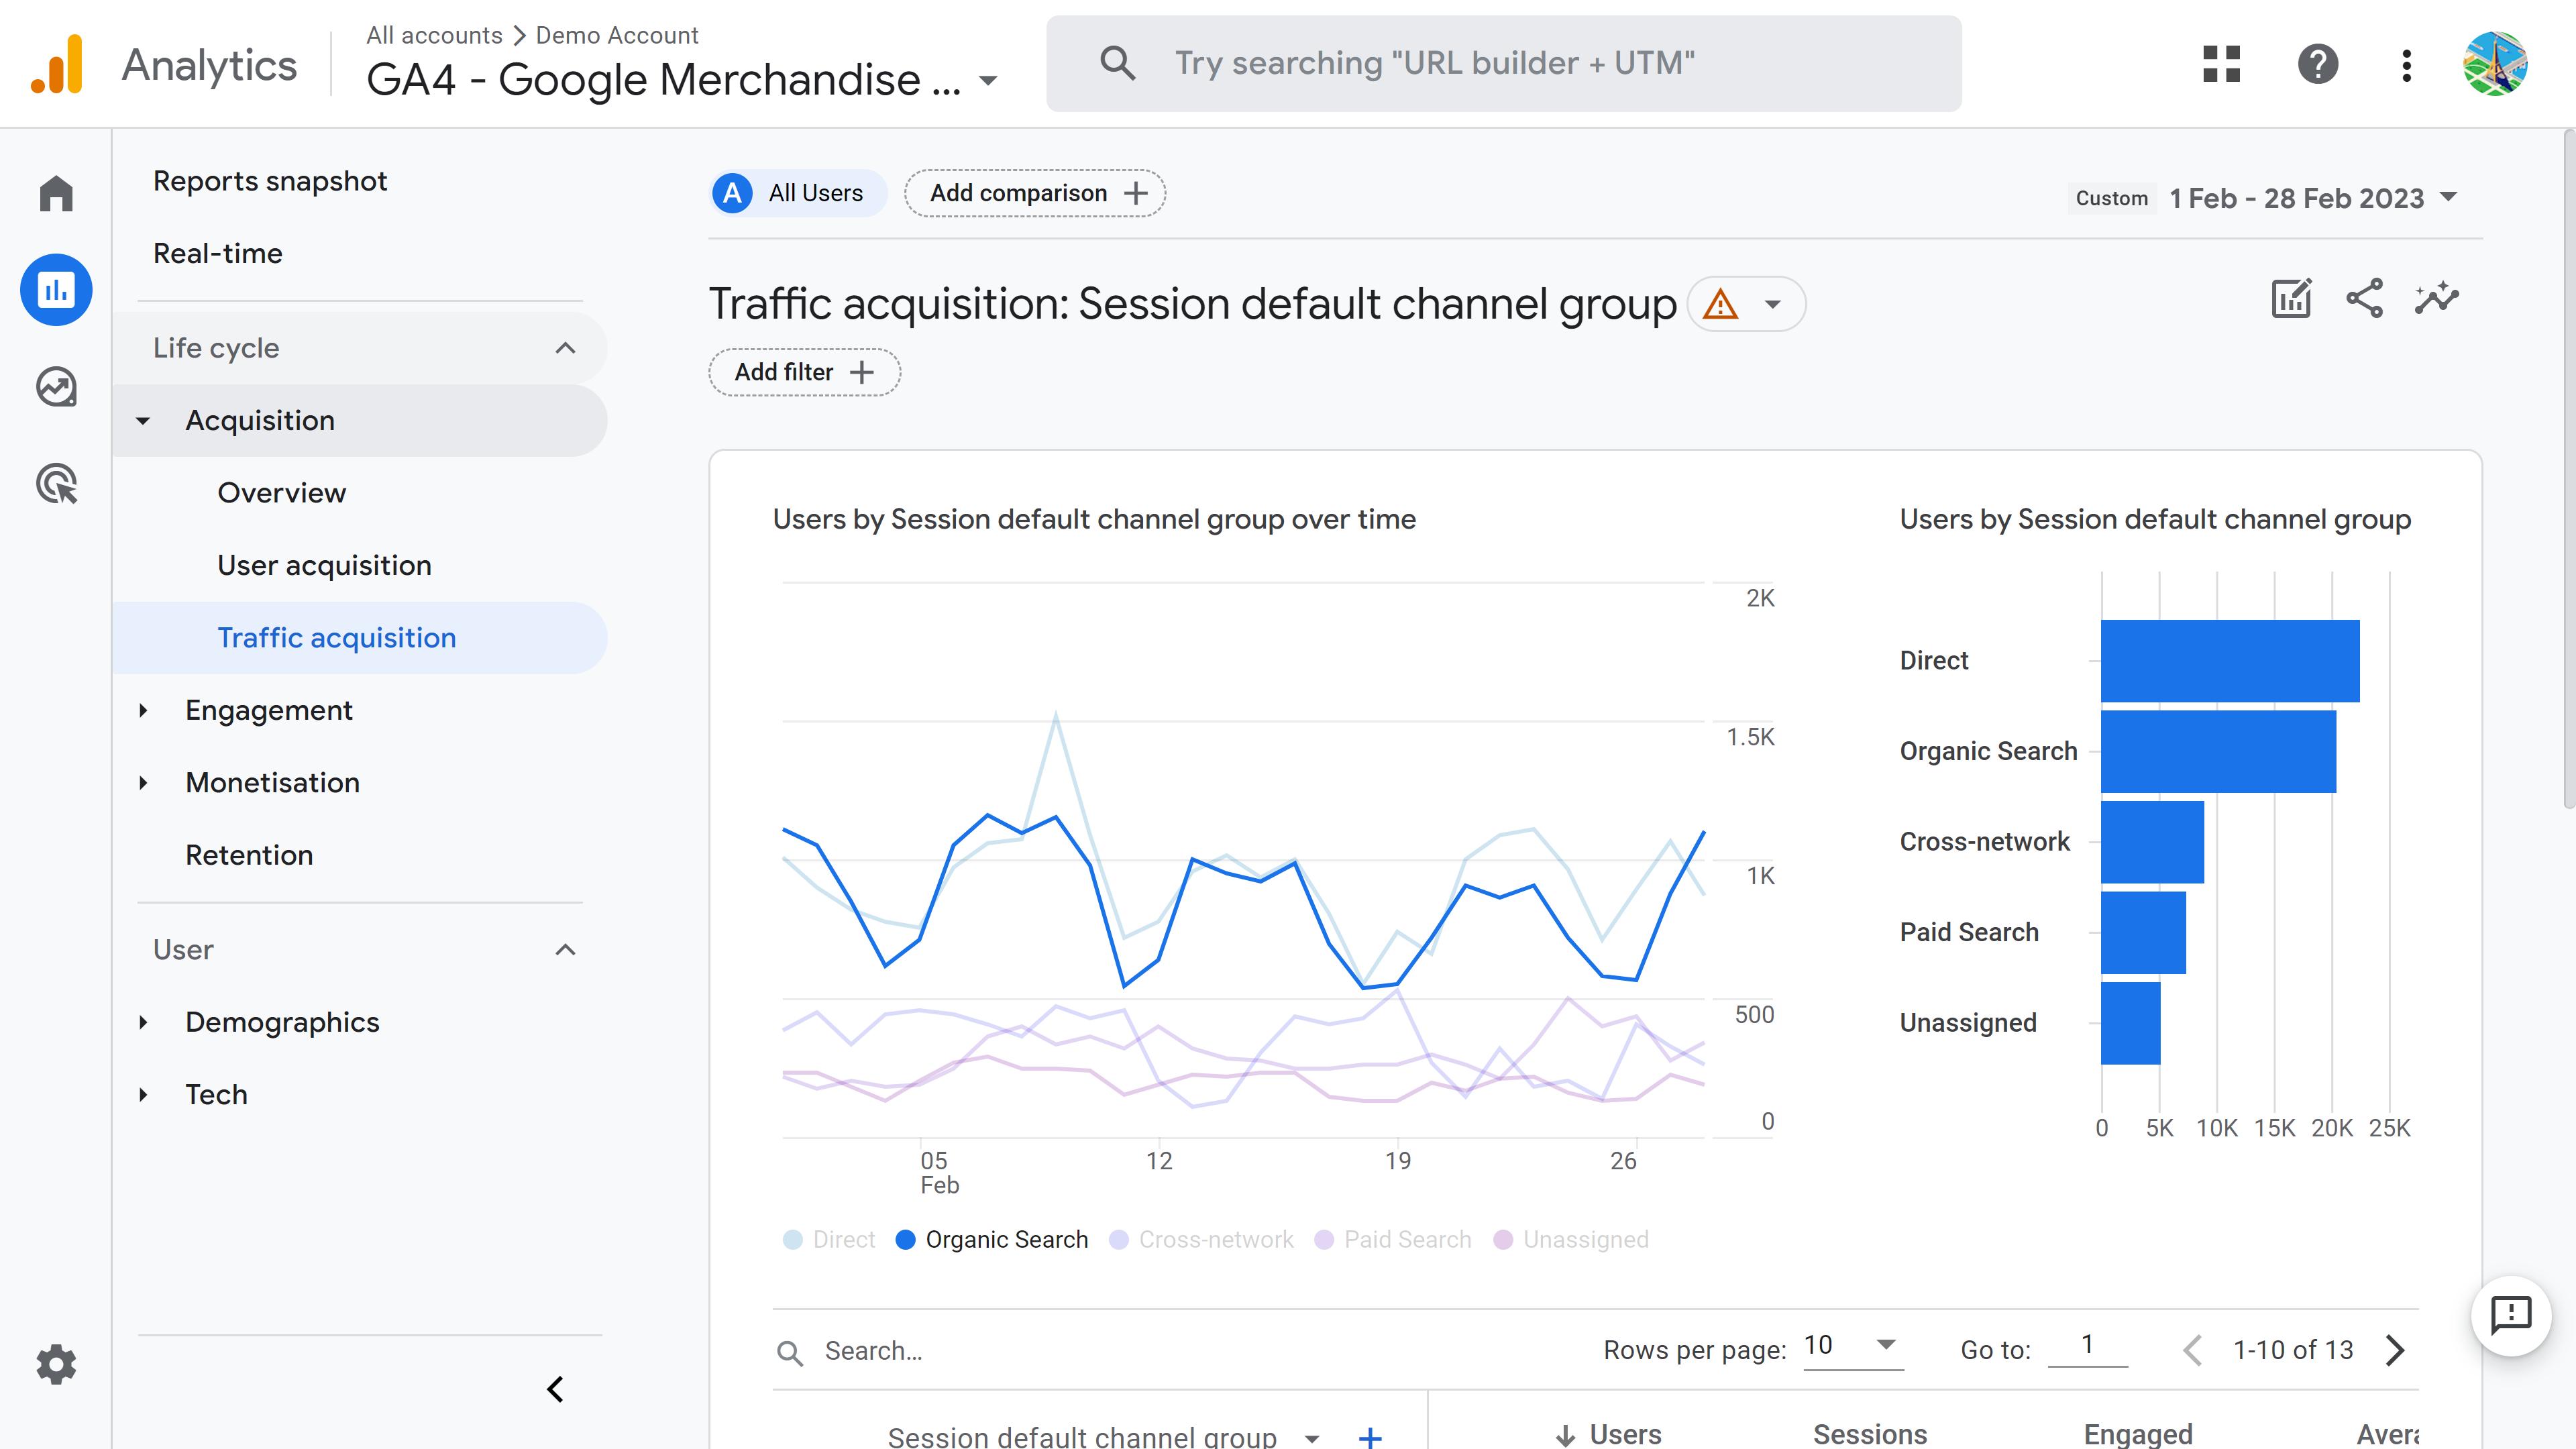The image size is (2576, 1449).
Task: Open the Google apps grid icon
Action: [2221, 64]
